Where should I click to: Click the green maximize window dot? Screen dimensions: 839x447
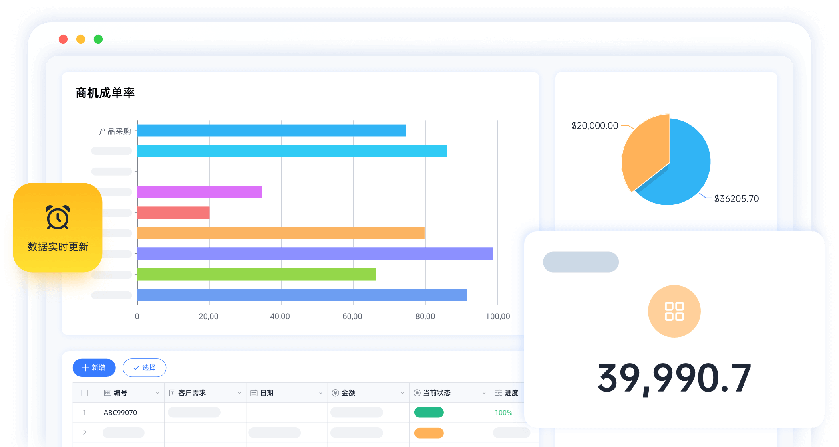pos(98,39)
